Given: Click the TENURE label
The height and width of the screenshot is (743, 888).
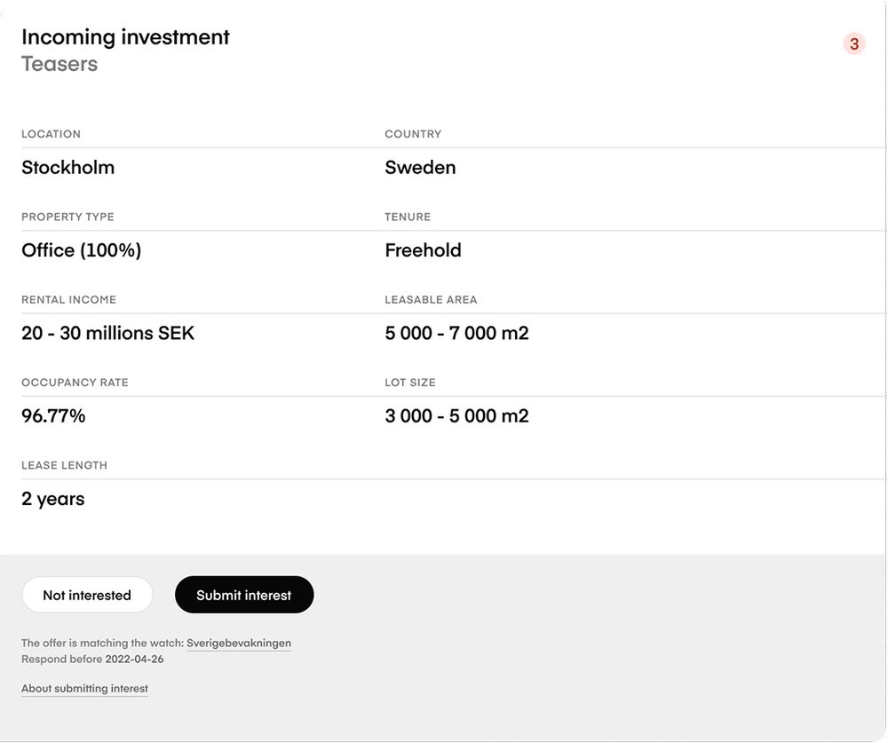Looking at the screenshot, I should pyautogui.click(x=408, y=217).
